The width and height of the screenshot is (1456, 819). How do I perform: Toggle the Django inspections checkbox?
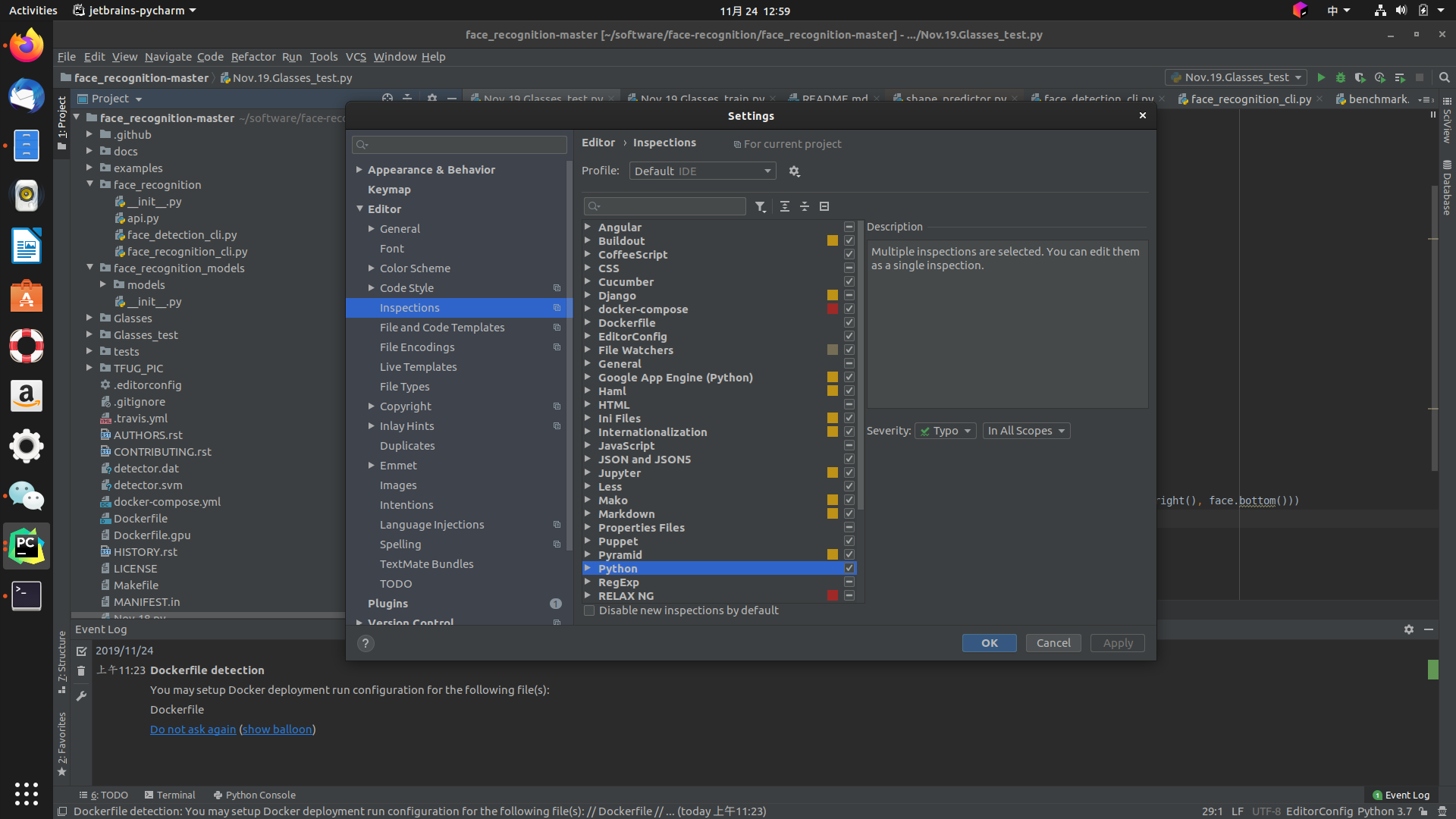(x=849, y=295)
